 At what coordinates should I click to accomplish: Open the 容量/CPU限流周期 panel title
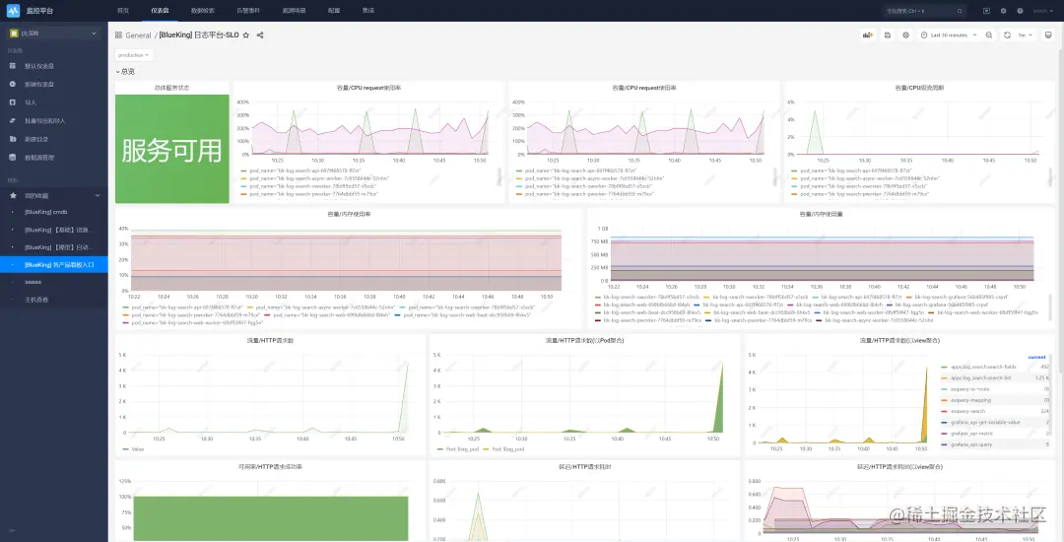pyautogui.click(x=919, y=88)
